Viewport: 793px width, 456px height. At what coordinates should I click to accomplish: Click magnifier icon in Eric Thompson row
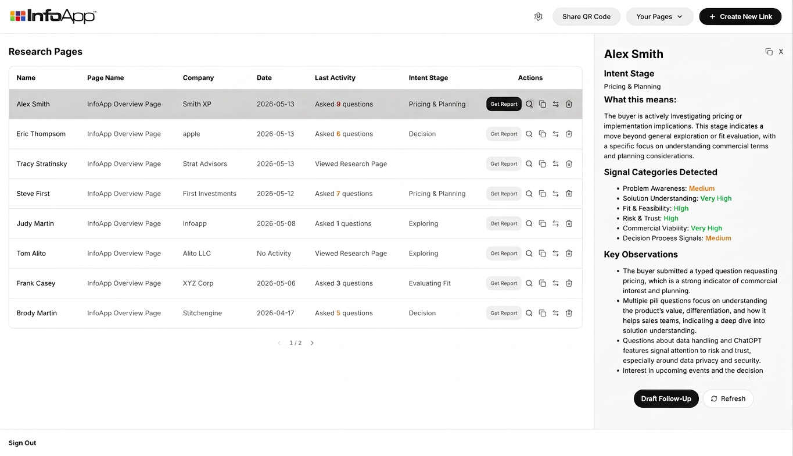529,134
